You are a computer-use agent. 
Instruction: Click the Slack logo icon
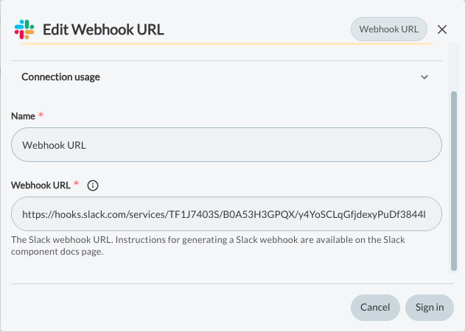coord(24,29)
